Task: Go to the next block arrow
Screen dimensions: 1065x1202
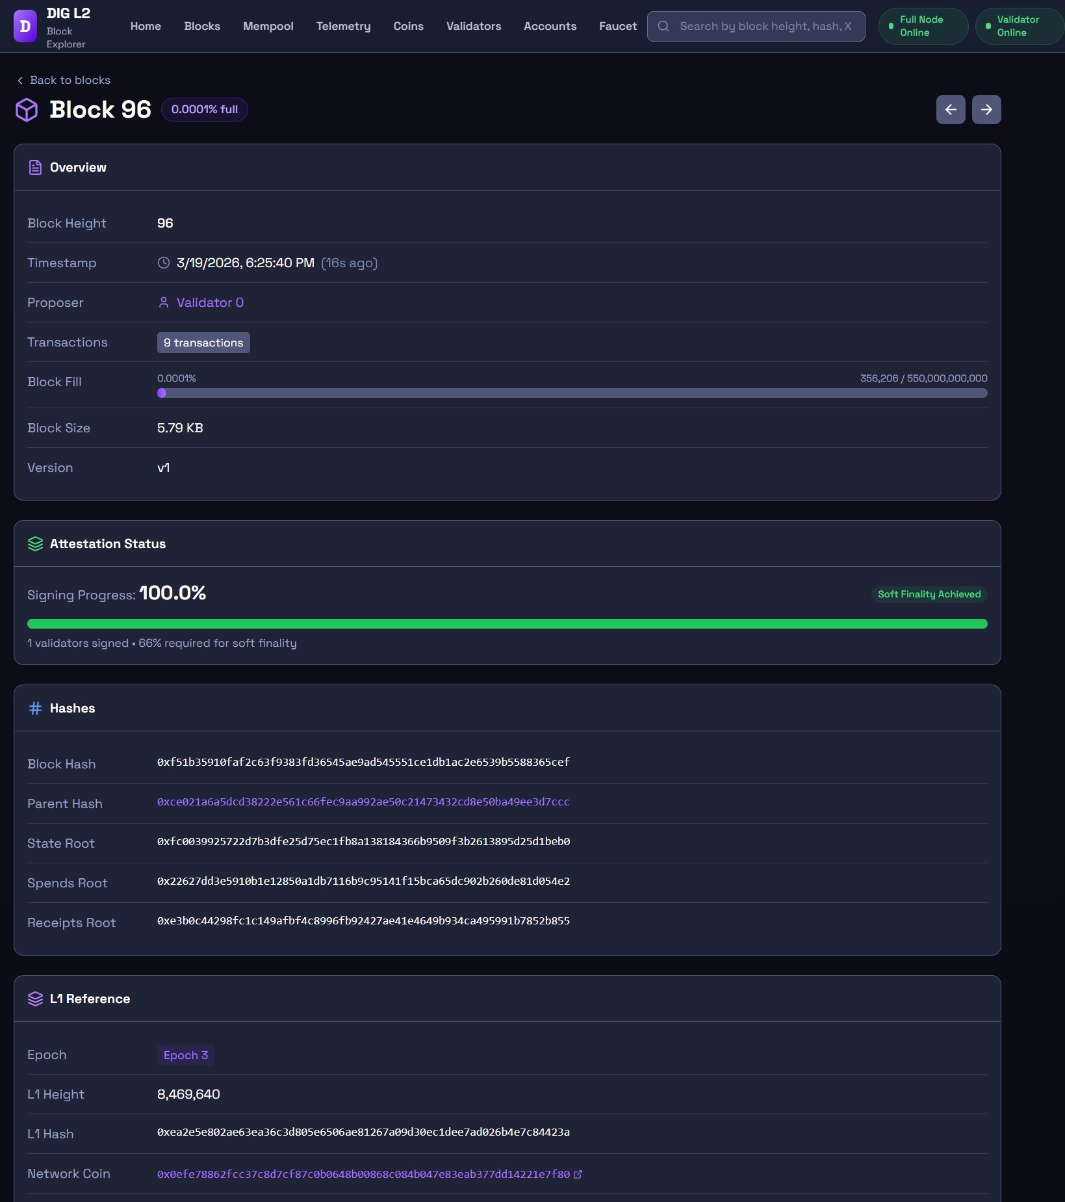Action: 986,109
